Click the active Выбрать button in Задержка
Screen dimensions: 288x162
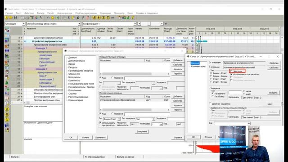point(273,93)
